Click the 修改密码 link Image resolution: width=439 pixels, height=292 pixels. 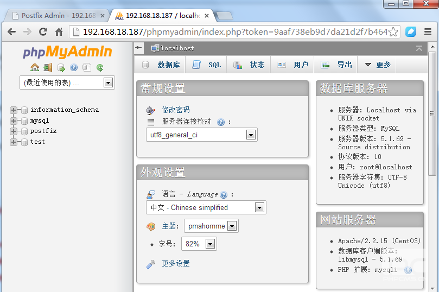[175, 110]
